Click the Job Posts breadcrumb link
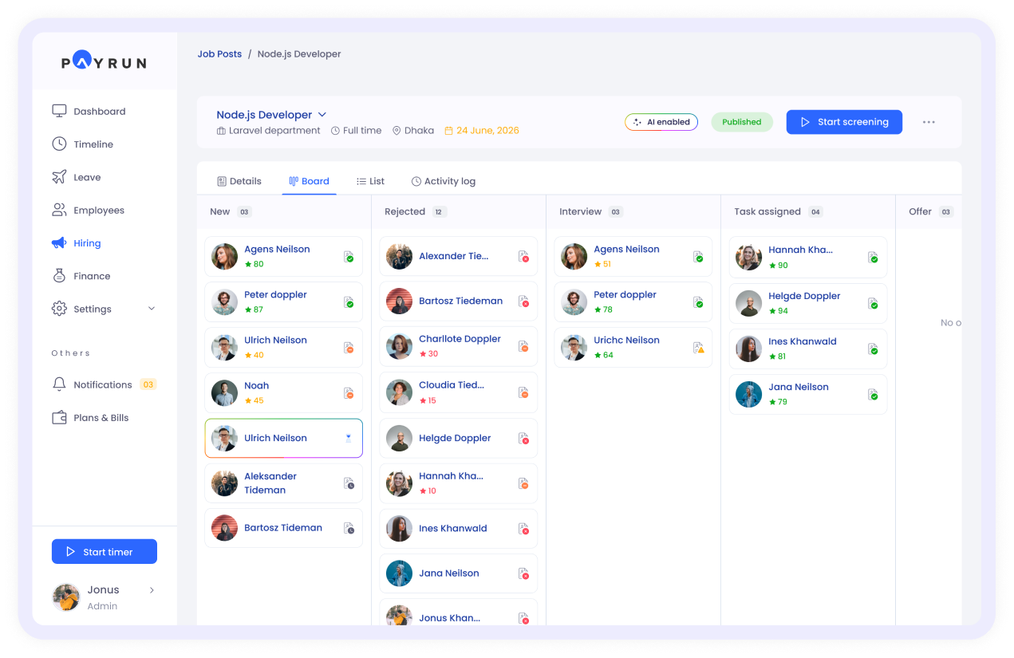The image size is (1014, 658). [219, 54]
